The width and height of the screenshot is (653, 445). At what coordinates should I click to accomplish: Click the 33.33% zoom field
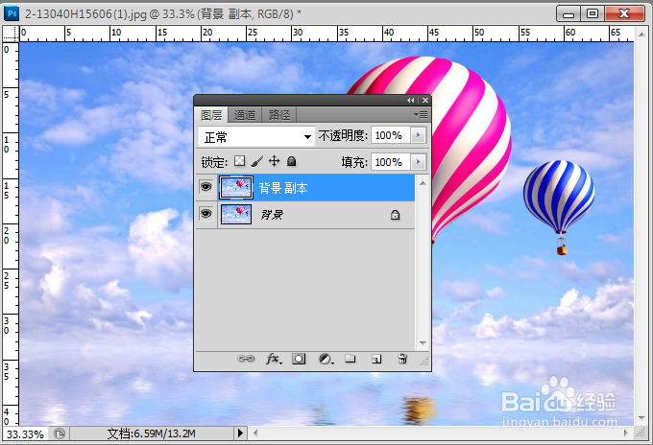point(25,434)
